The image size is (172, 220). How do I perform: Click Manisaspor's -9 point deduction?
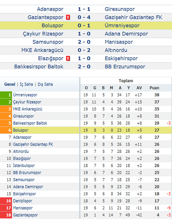(x=169, y=208)
